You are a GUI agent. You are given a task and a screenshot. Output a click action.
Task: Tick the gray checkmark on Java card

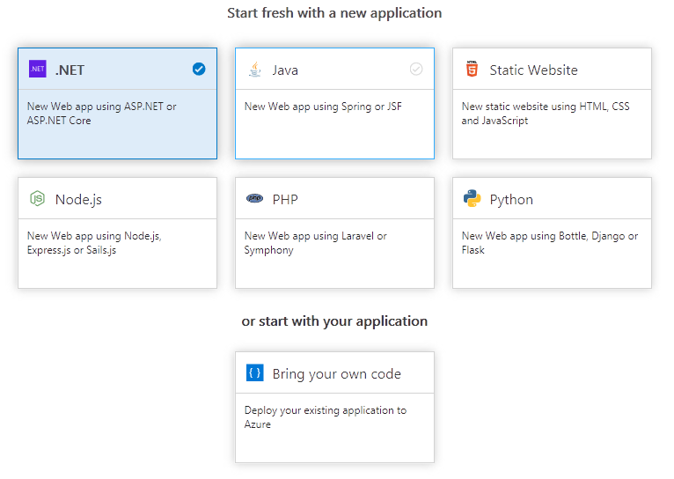[x=416, y=69]
